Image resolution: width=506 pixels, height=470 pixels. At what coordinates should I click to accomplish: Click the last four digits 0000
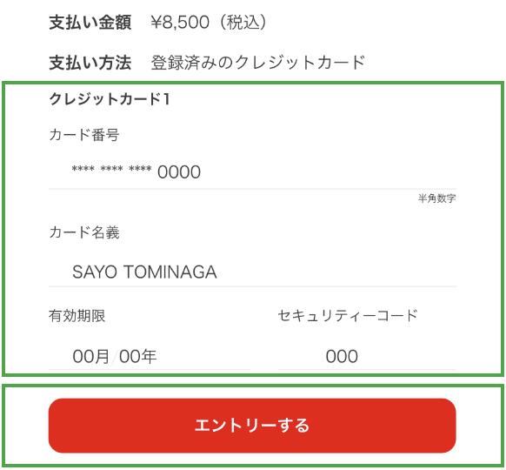179,171
